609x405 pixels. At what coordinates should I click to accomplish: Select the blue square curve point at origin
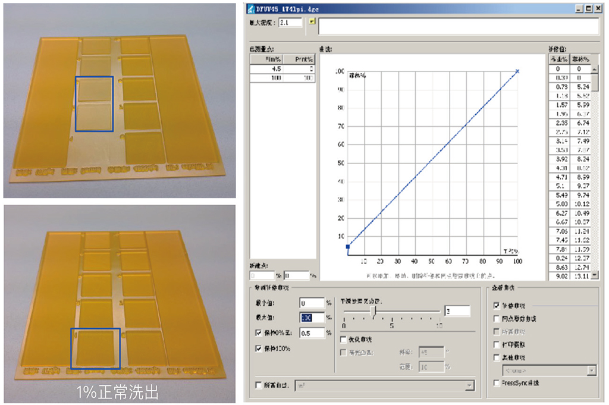(347, 246)
